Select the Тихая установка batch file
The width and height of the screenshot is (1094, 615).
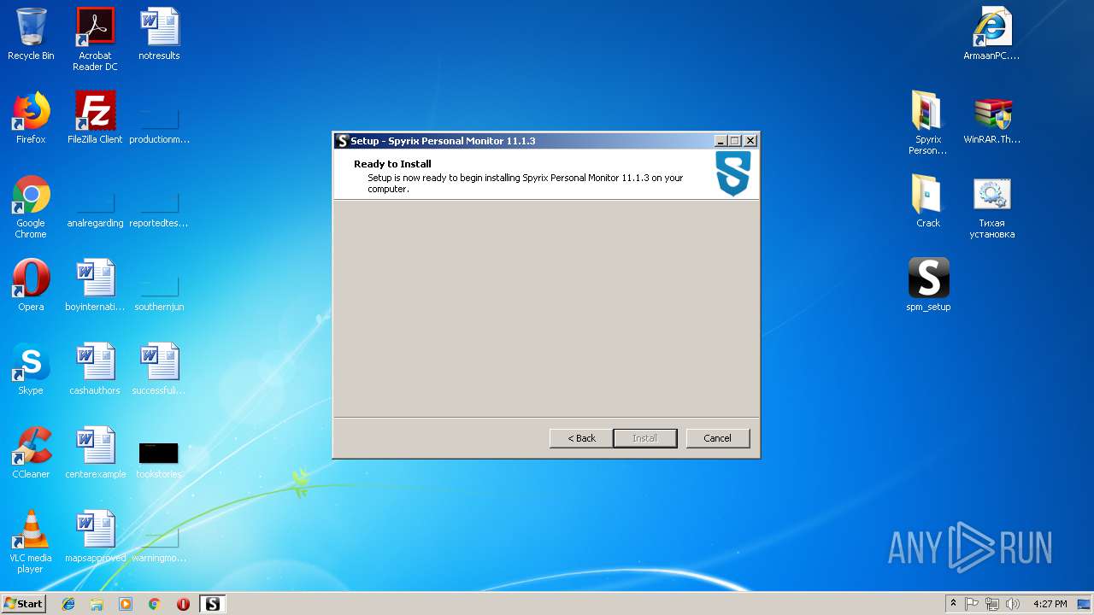(x=992, y=208)
